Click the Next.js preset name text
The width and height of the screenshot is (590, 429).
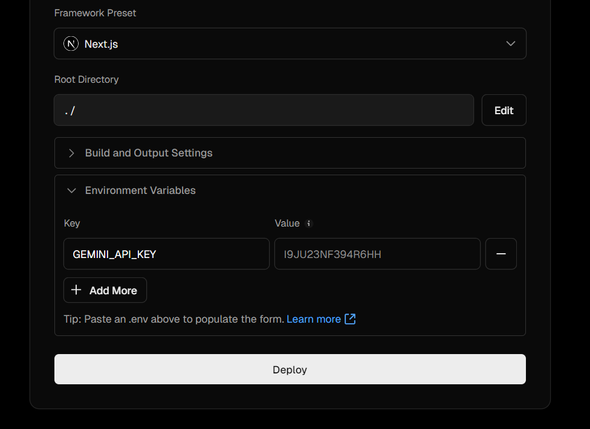click(101, 44)
